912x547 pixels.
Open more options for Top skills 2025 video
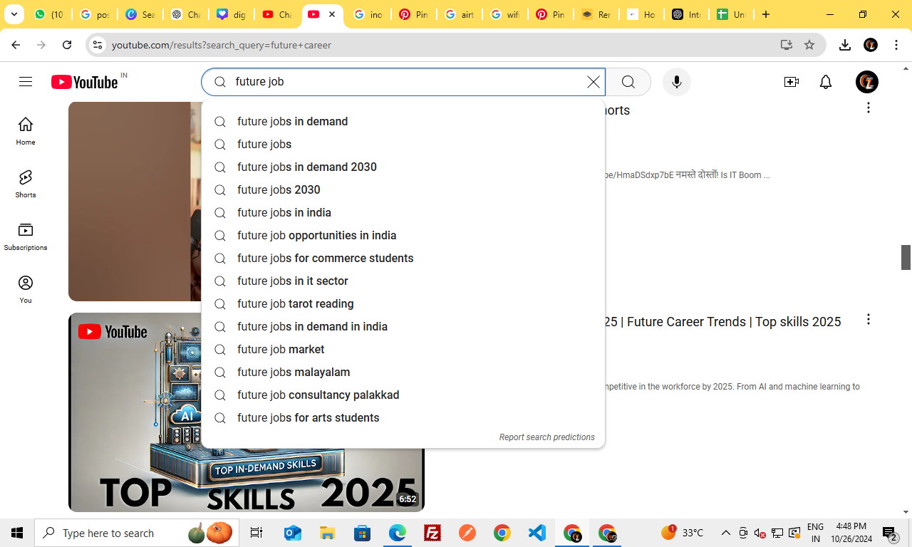pyautogui.click(x=868, y=319)
